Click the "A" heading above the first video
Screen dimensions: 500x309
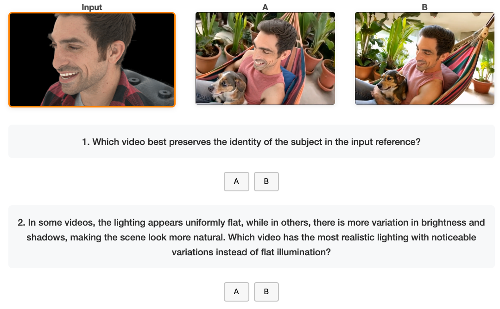[265, 7]
